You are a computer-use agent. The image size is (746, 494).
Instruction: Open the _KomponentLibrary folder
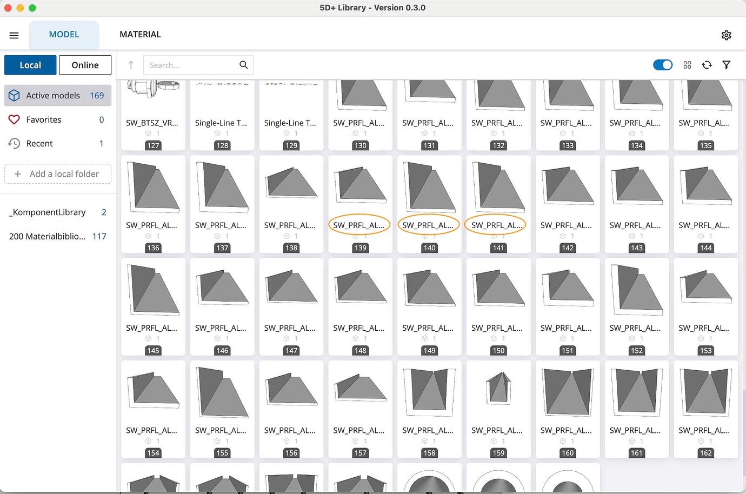[47, 212]
